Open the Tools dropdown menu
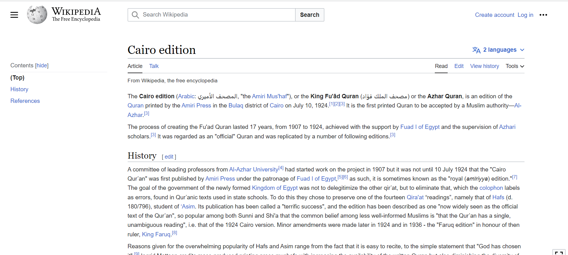 click(515, 66)
